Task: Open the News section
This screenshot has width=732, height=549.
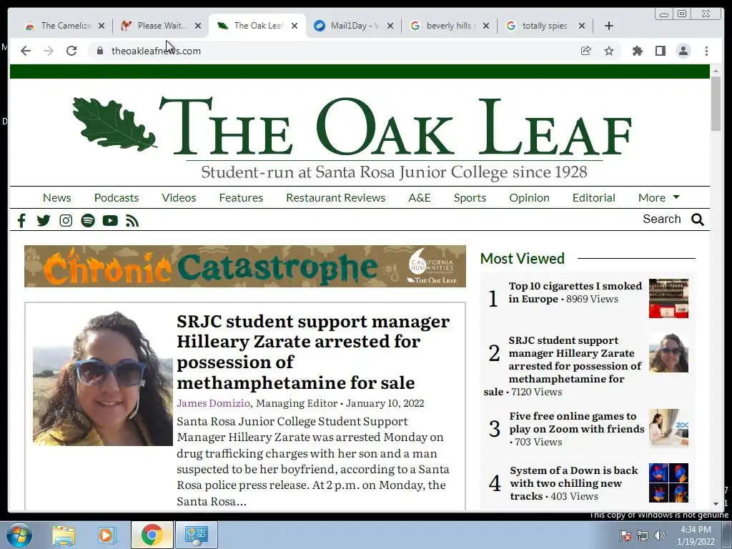Action: click(57, 197)
